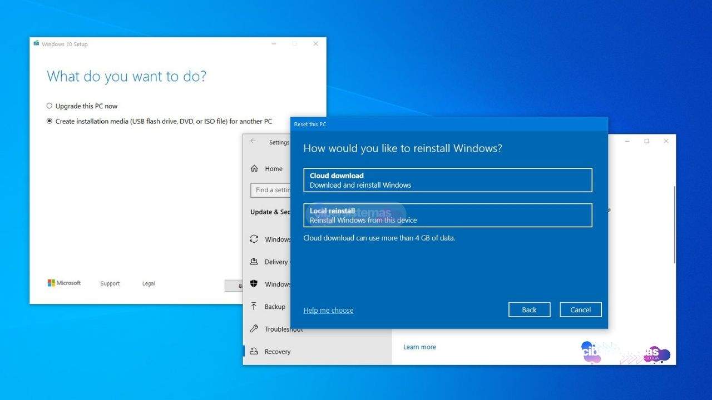712x400 pixels.
Task: Minimize the Windows 10 Setup window
Action: 273,43
